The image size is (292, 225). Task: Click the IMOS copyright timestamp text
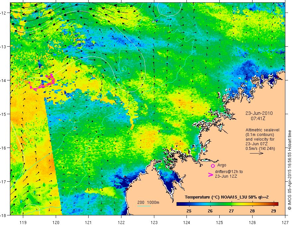coord(289,170)
